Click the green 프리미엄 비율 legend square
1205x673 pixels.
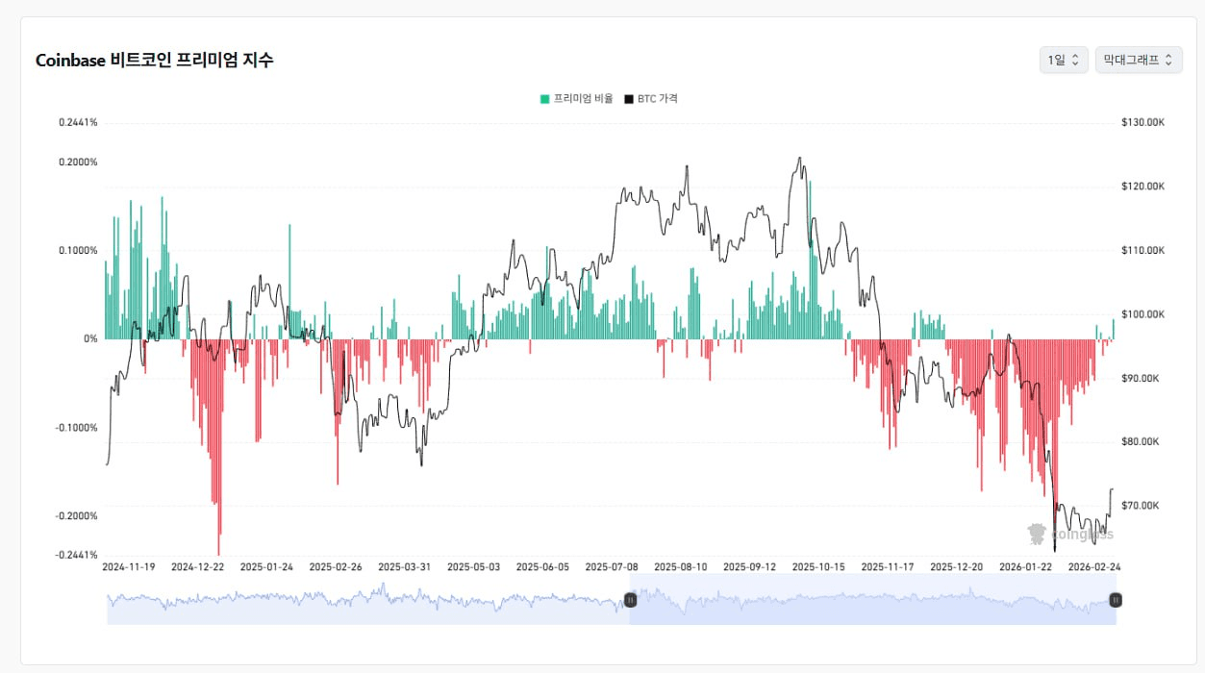pyautogui.click(x=545, y=99)
